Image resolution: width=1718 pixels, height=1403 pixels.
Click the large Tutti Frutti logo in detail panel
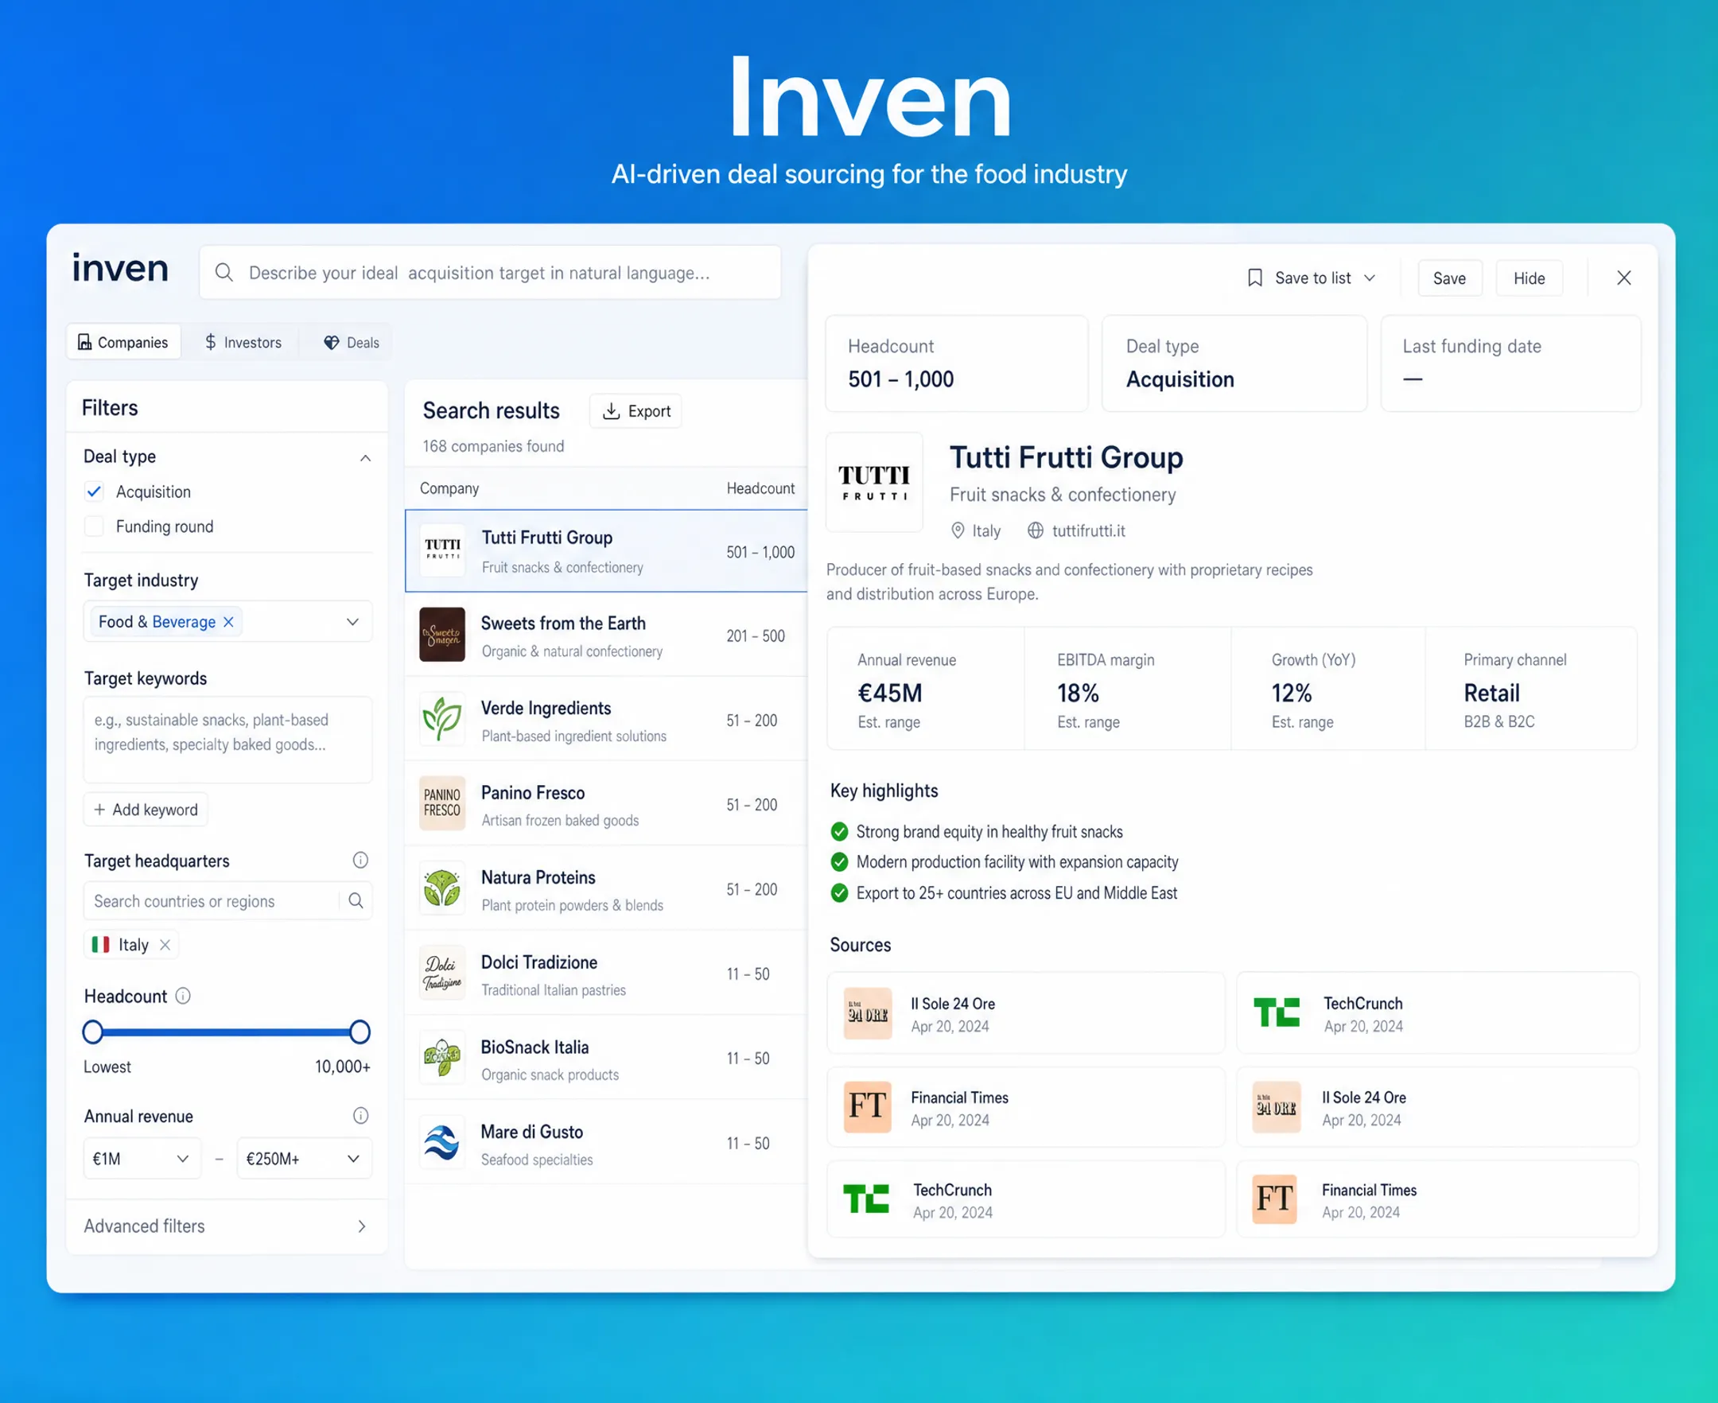pyautogui.click(x=874, y=483)
